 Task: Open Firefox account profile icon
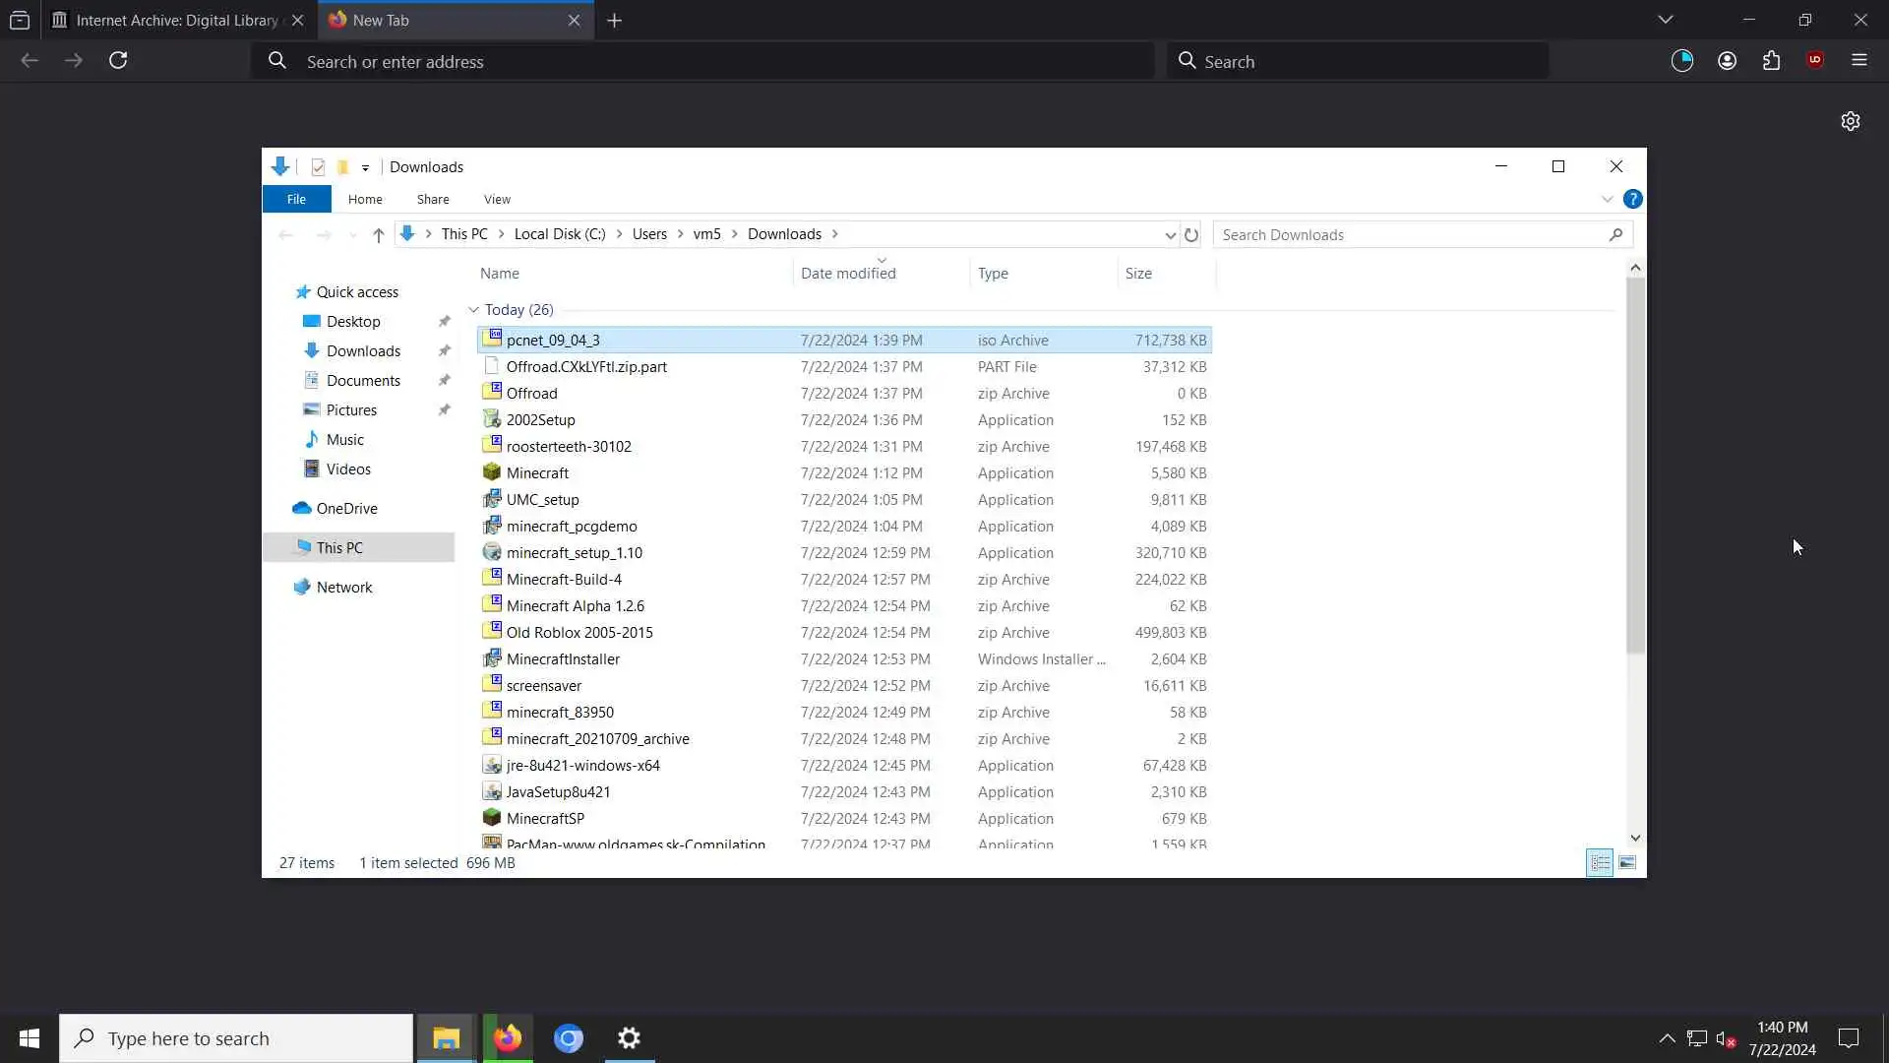pyautogui.click(x=1727, y=61)
